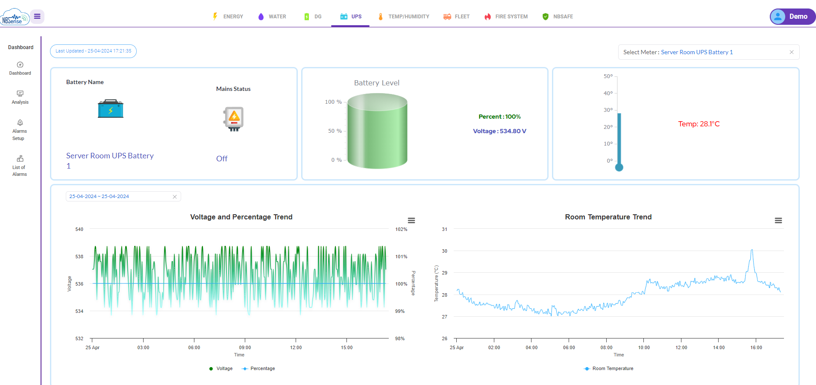Click the Voltage : 534.80 V reading
This screenshot has width=816, height=385.
pos(499,131)
